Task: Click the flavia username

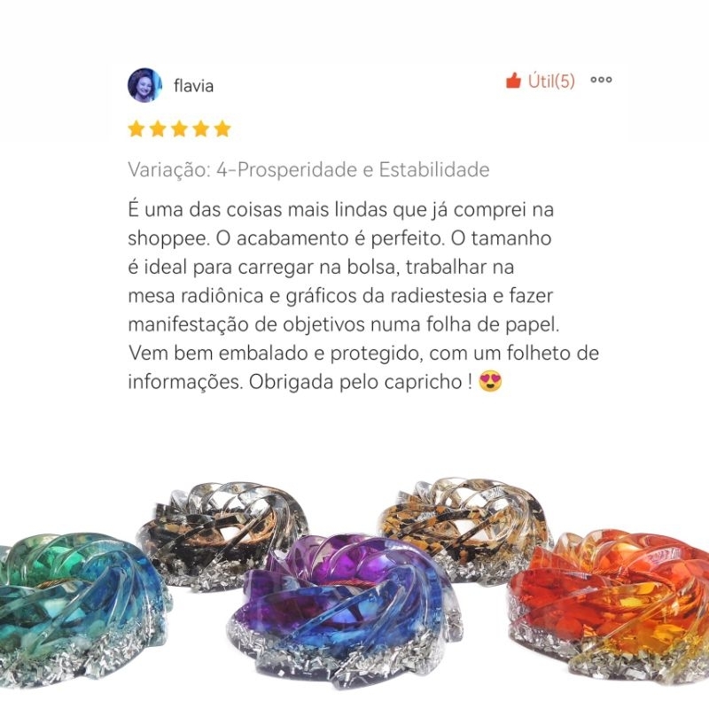Action: (193, 85)
